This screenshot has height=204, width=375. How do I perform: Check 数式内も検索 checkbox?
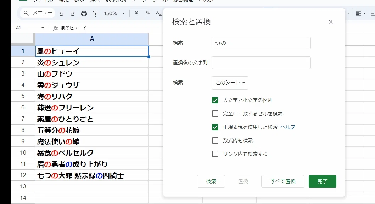click(215, 140)
